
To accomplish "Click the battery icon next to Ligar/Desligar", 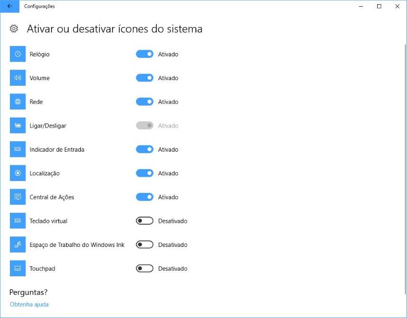I will [17, 125].
